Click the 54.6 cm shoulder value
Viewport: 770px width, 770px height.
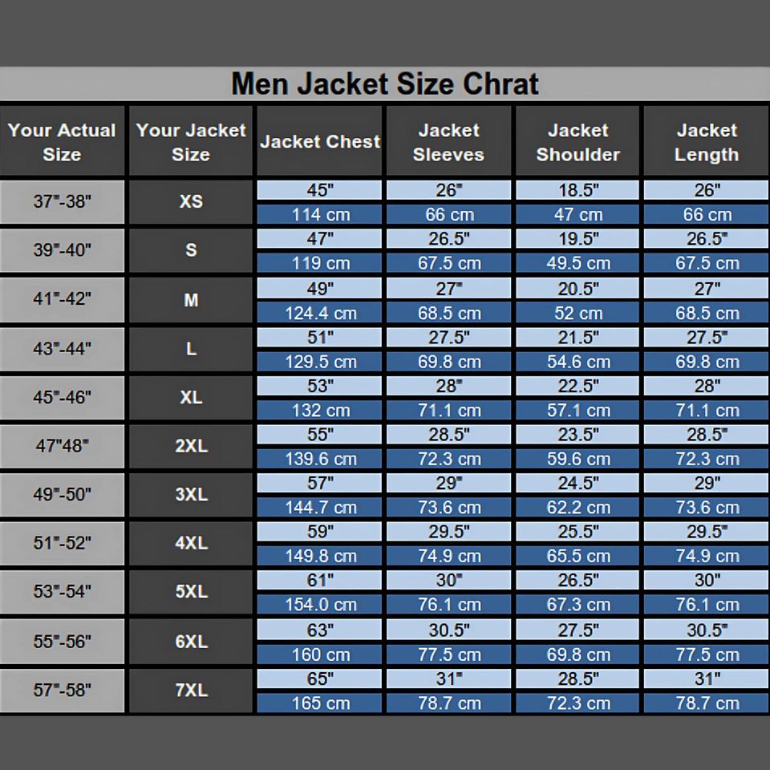[577, 362]
